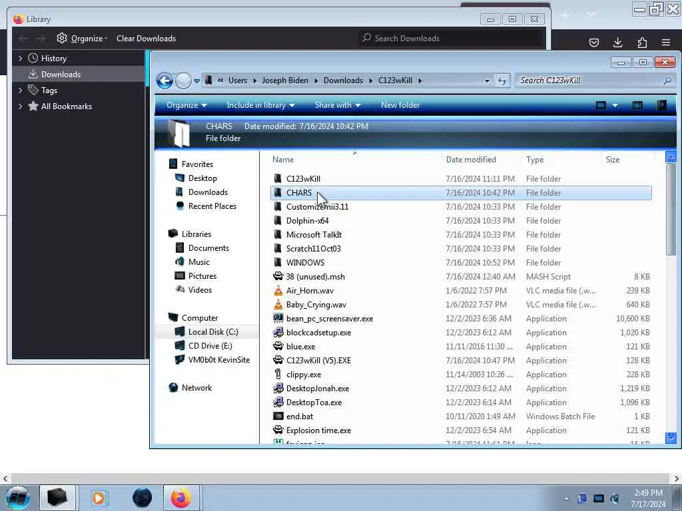Toggle the preview pane icon
Viewport: 682px width, 511px height.
pos(637,105)
